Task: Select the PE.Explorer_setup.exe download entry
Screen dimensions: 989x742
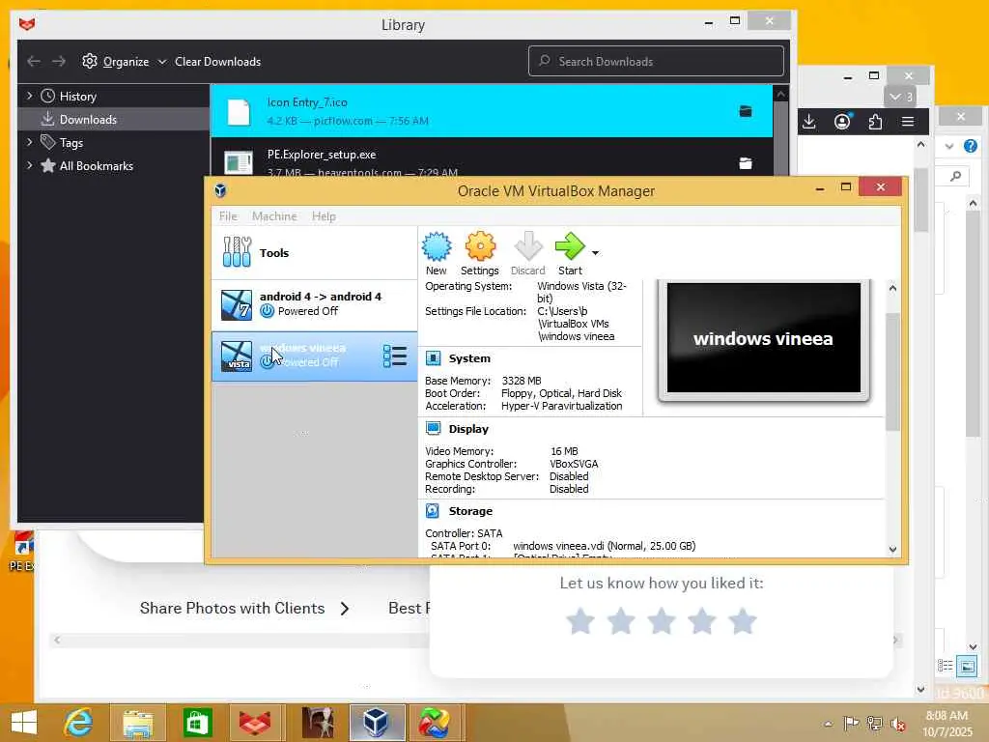Action: tap(492, 157)
